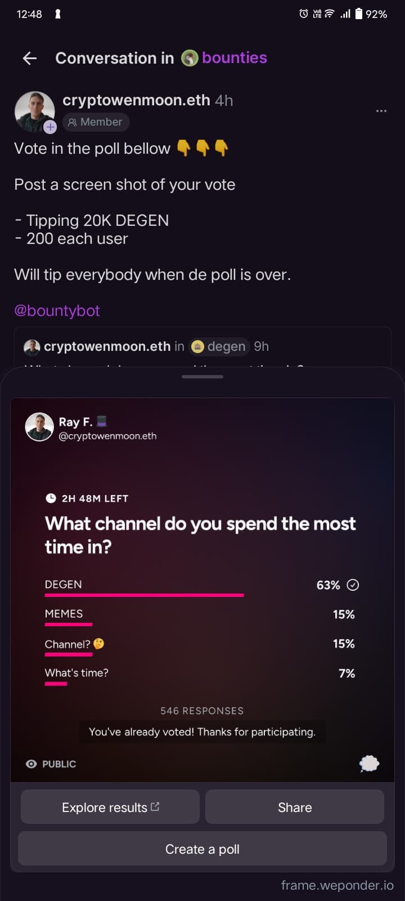
Task: Tap Explore results button
Action: (110, 807)
